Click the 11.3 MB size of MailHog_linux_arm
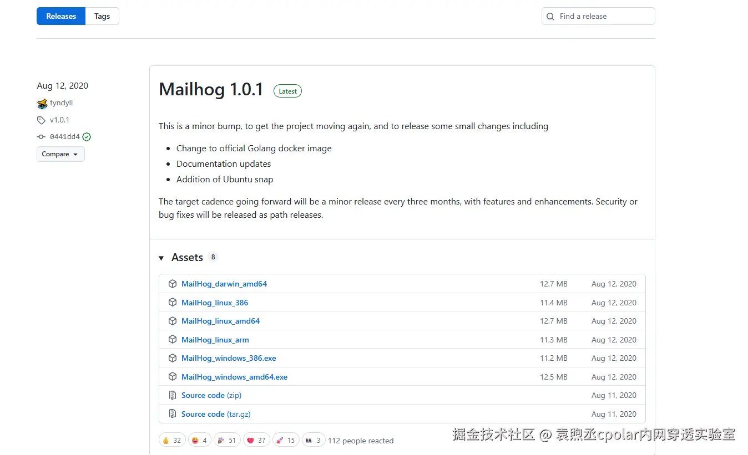 (554, 340)
